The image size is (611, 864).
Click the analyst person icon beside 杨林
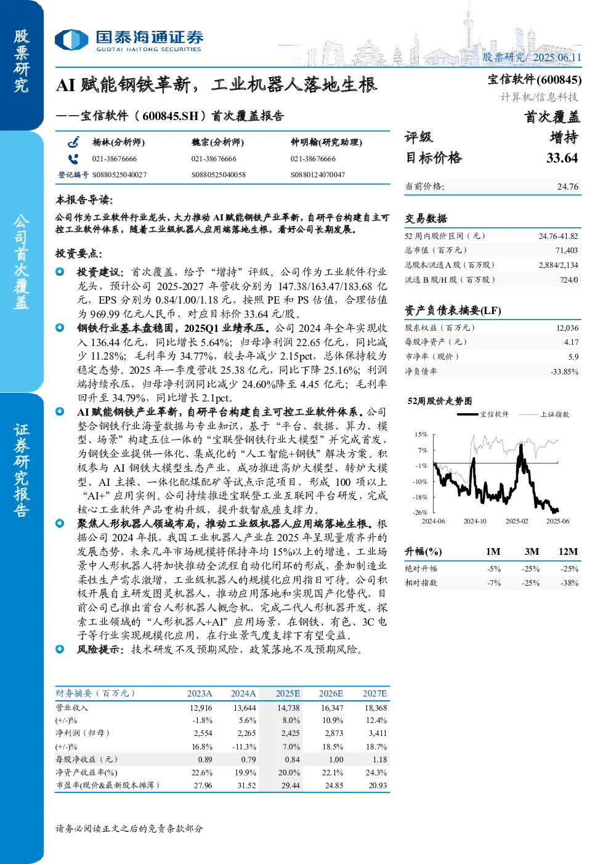pos(73,142)
